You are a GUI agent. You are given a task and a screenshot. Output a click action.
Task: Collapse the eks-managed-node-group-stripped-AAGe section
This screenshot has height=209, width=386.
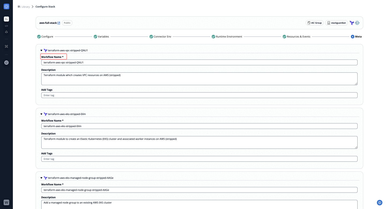coord(41,178)
